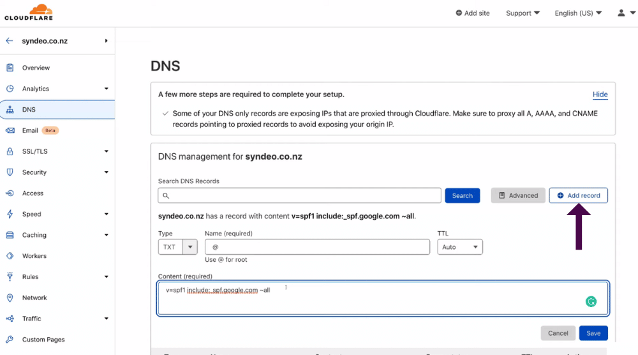Expand the Rules submenu arrow
The width and height of the screenshot is (638, 355).
tap(106, 276)
